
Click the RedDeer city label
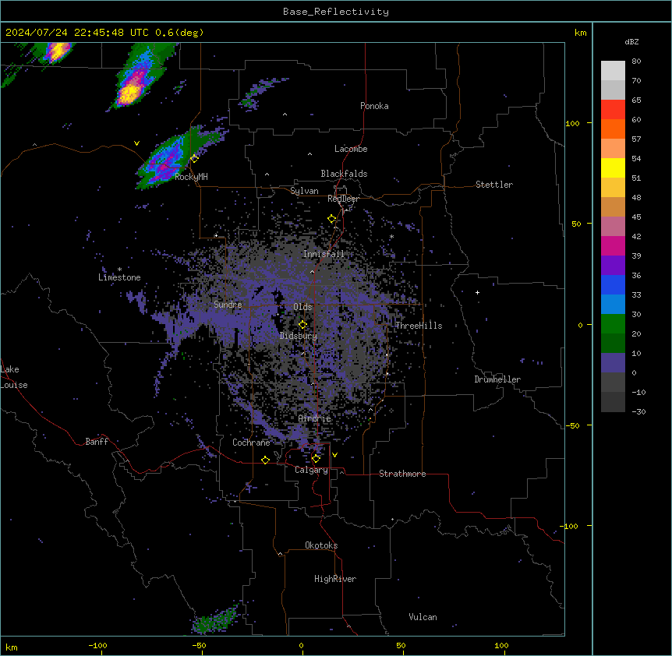click(x=343, y=199)
